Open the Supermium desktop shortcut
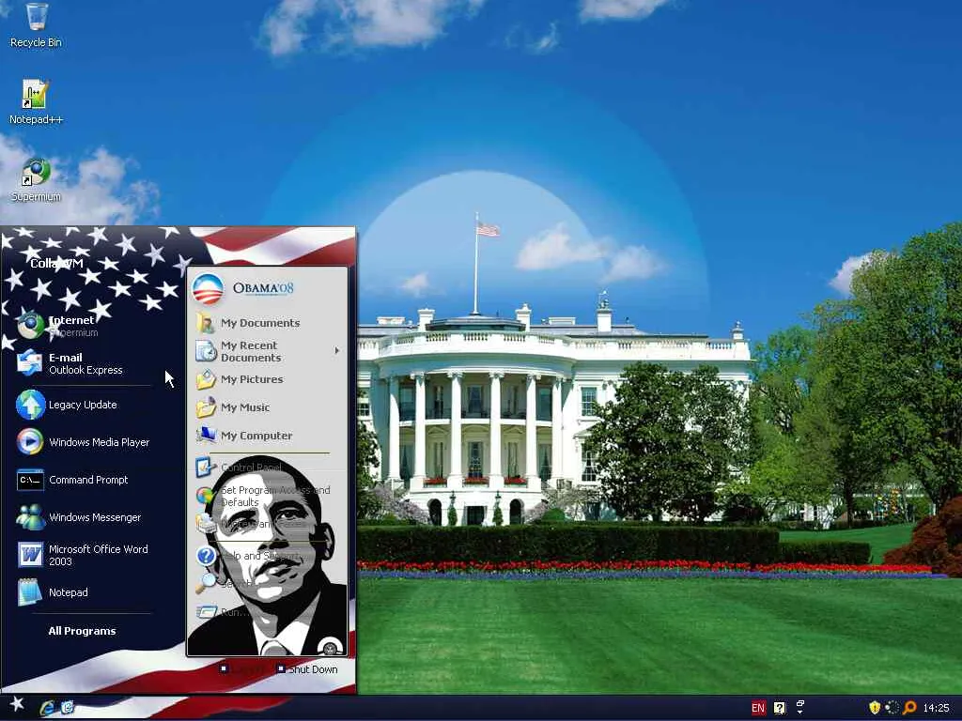 pos(36,179)
